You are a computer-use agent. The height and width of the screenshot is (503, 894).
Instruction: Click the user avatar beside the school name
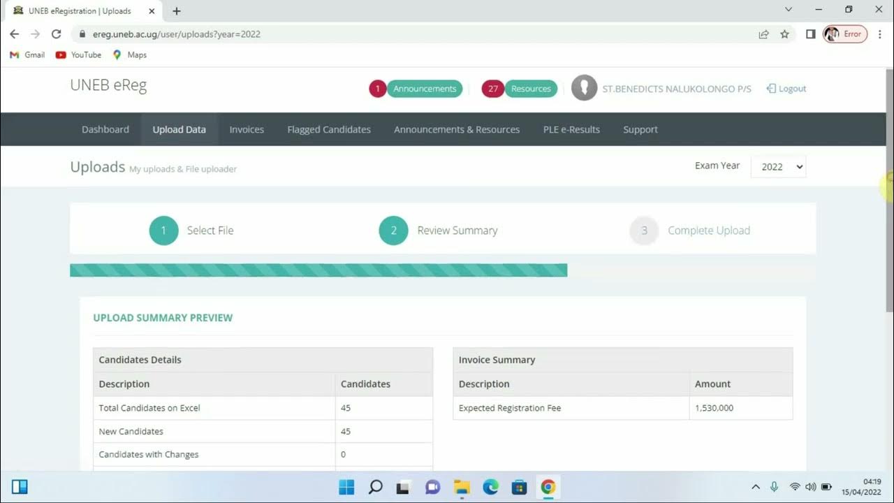[x=584, y=88]
